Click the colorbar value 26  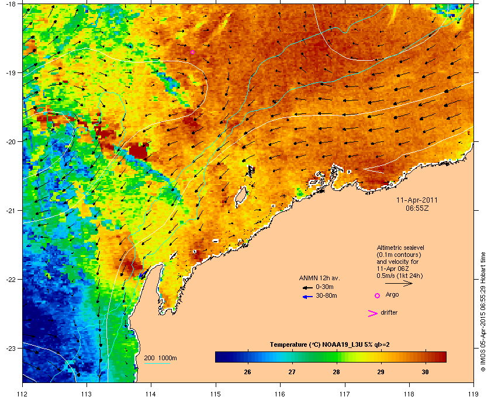pos(247,372)
